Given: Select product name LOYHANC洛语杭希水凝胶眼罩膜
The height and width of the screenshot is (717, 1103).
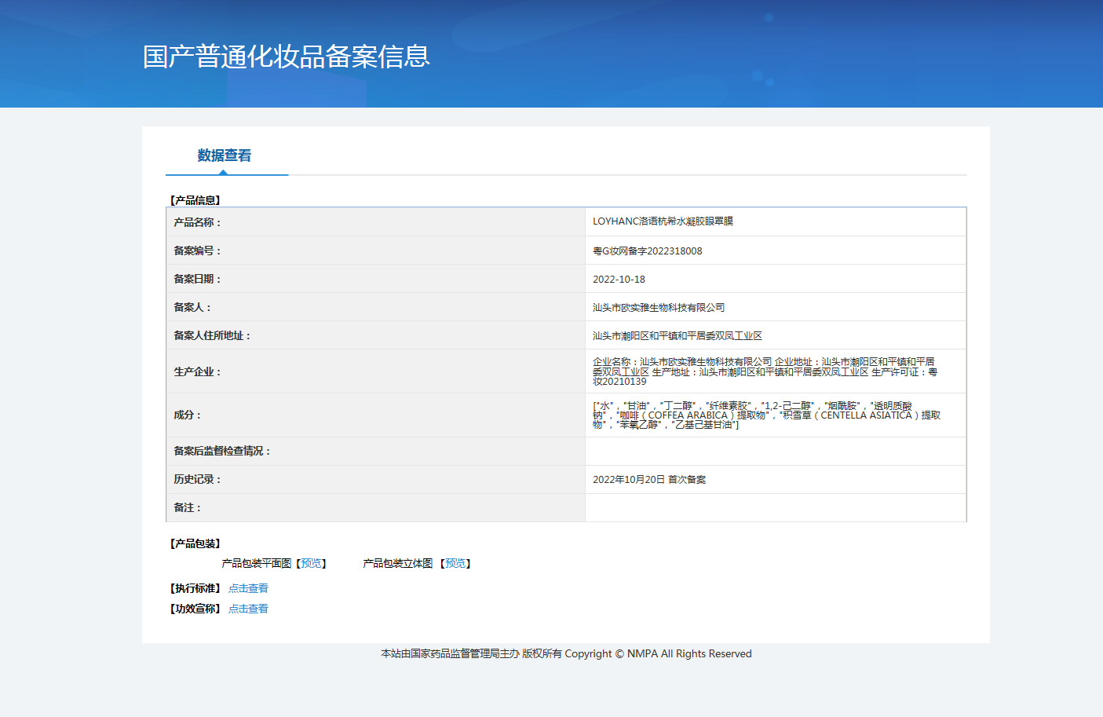Looking at the screenshot, I should pos(663,221).
